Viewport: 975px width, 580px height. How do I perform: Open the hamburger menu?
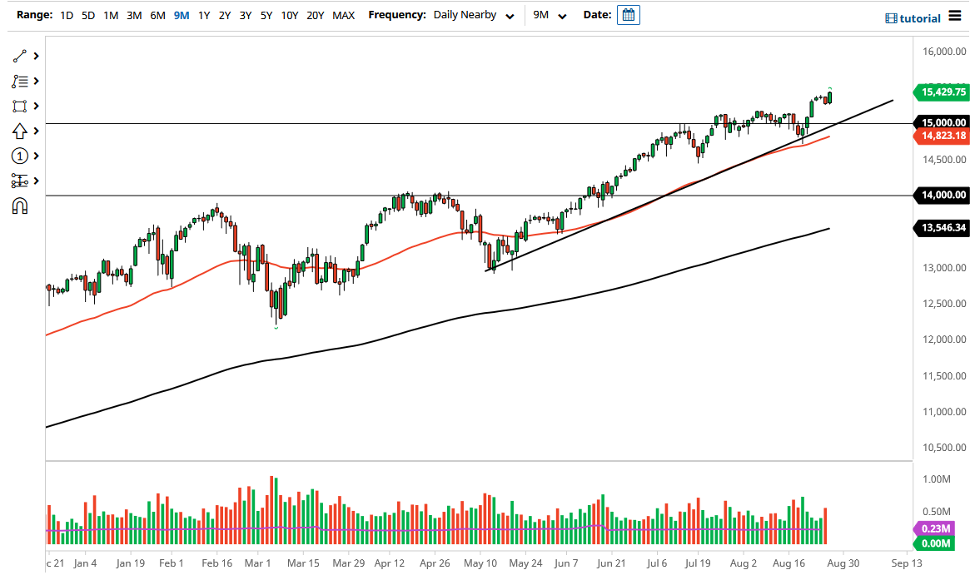pos(955,17)
